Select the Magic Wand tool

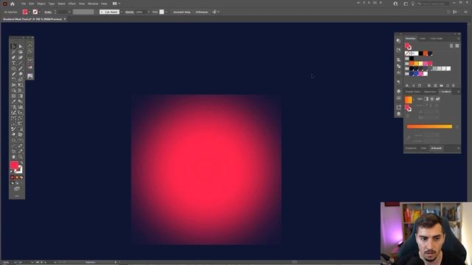click(13, 52)
